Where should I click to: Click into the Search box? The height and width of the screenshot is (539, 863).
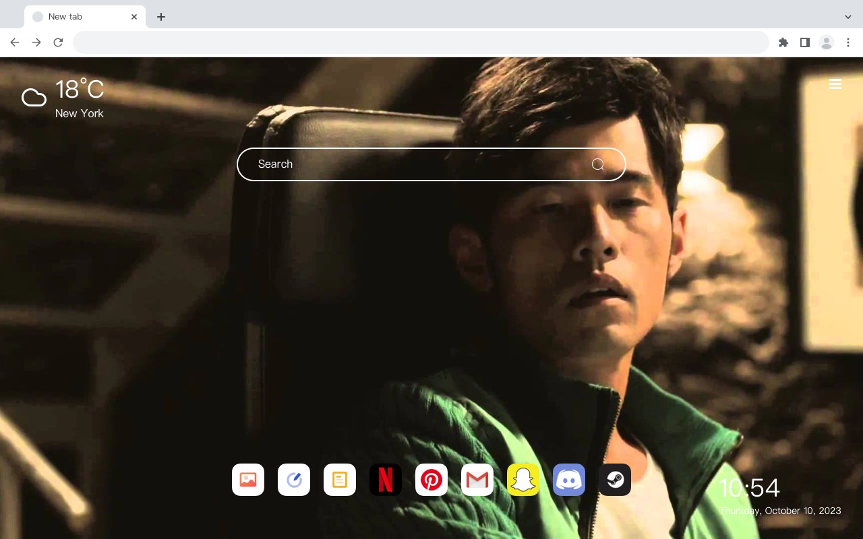[431, 164]
